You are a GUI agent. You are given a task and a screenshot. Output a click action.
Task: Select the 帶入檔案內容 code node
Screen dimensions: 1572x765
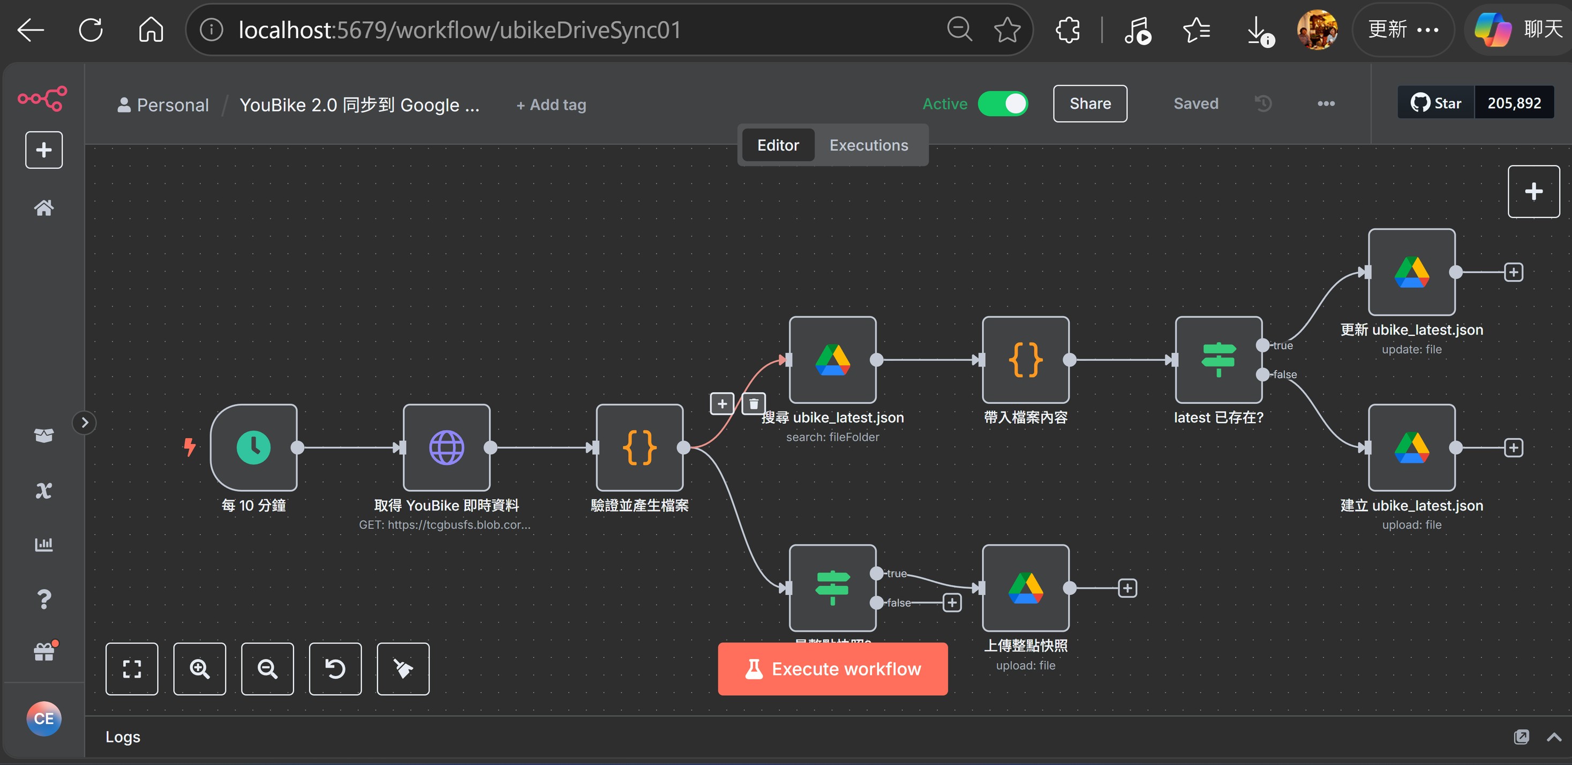1025,359
